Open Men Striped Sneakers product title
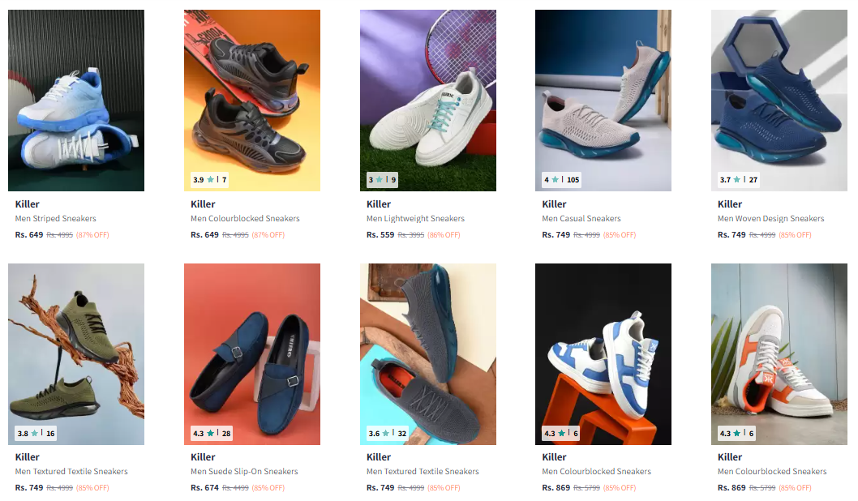 (x=56, y=218)
